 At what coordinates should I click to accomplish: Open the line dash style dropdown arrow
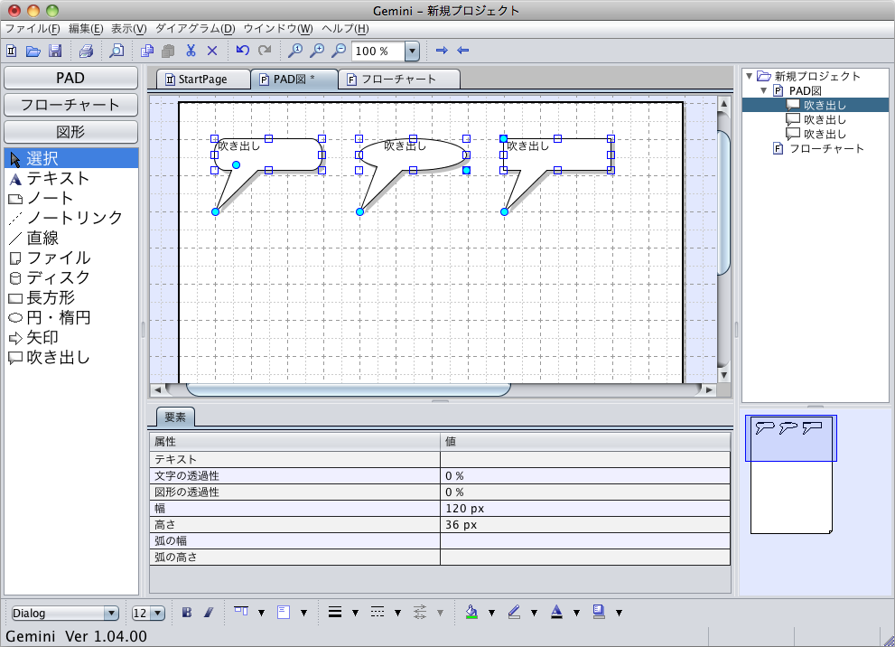[x=398, y=613]
